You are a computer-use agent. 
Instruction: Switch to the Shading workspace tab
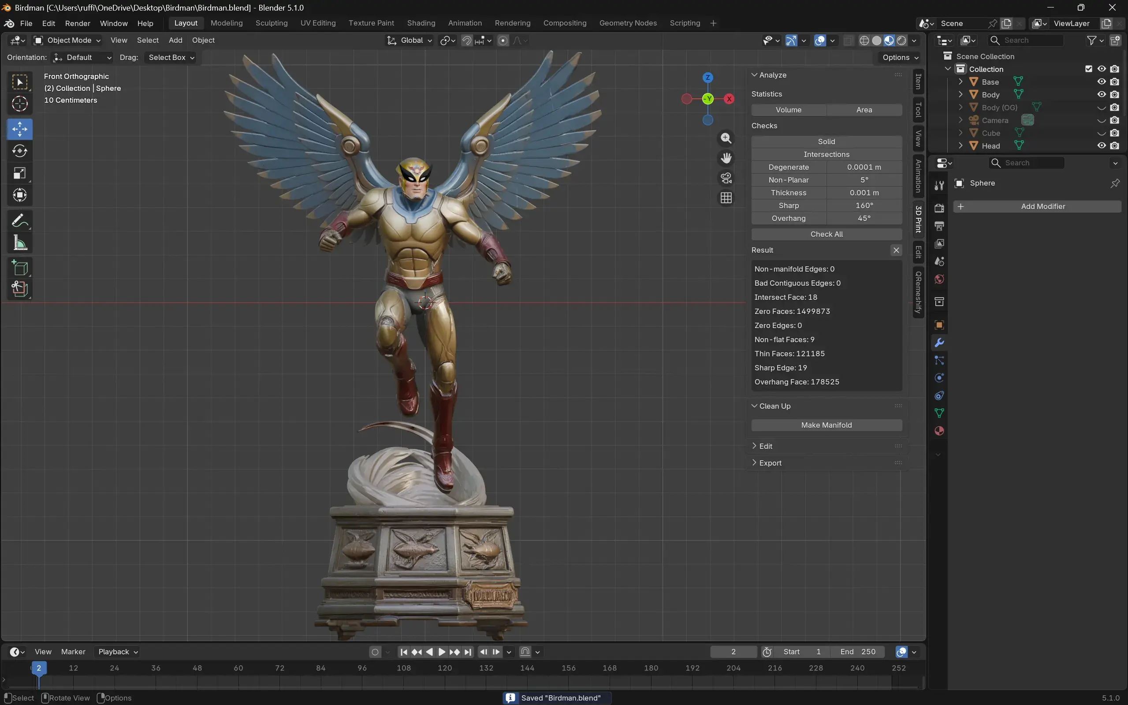(x=421, y=23)
